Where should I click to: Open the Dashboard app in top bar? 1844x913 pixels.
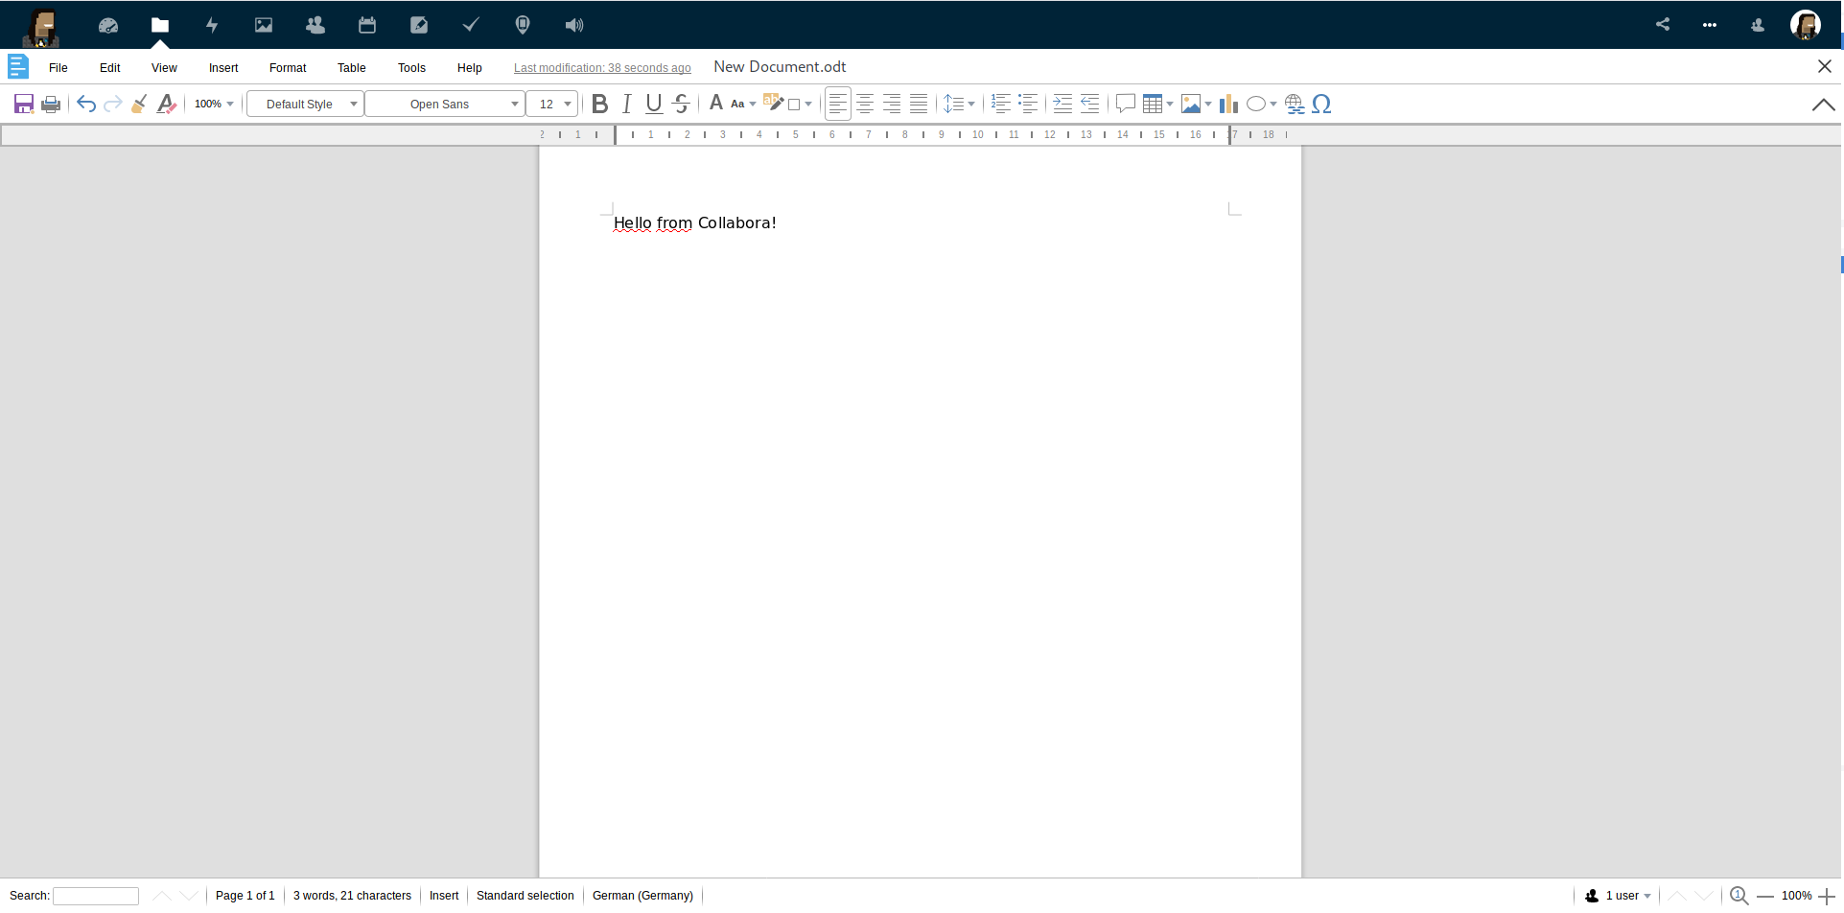[x=108, y=25]
